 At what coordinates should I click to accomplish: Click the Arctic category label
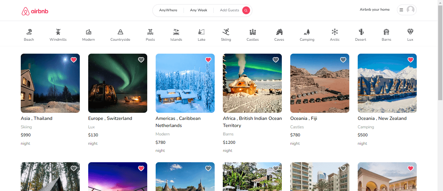pyautogui.click(x=335, y=39)
